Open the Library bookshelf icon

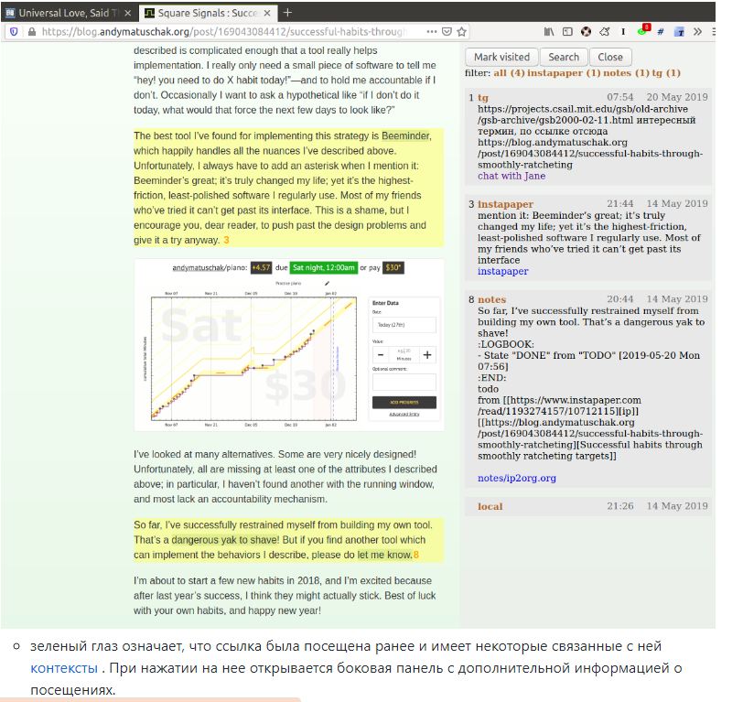(x=549, y=32)
